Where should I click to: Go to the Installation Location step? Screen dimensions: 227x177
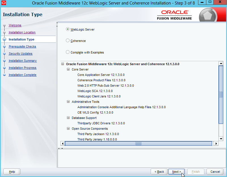tap(22, 32)
